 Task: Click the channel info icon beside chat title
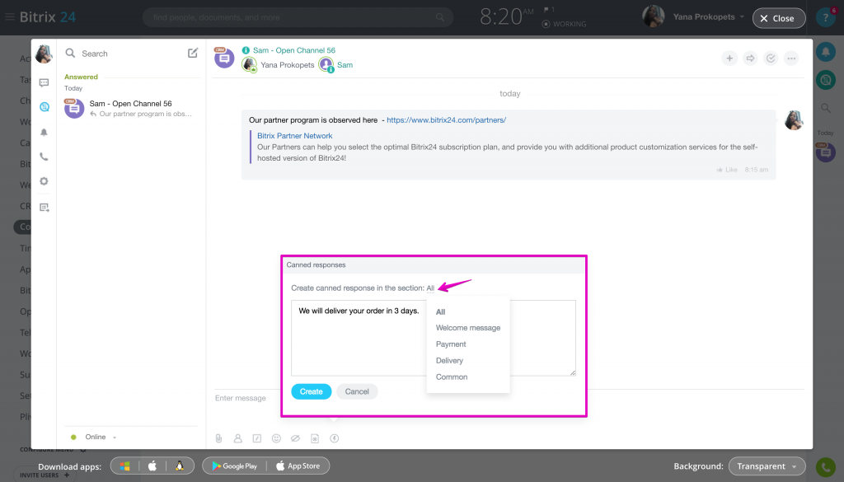[246, 50]
